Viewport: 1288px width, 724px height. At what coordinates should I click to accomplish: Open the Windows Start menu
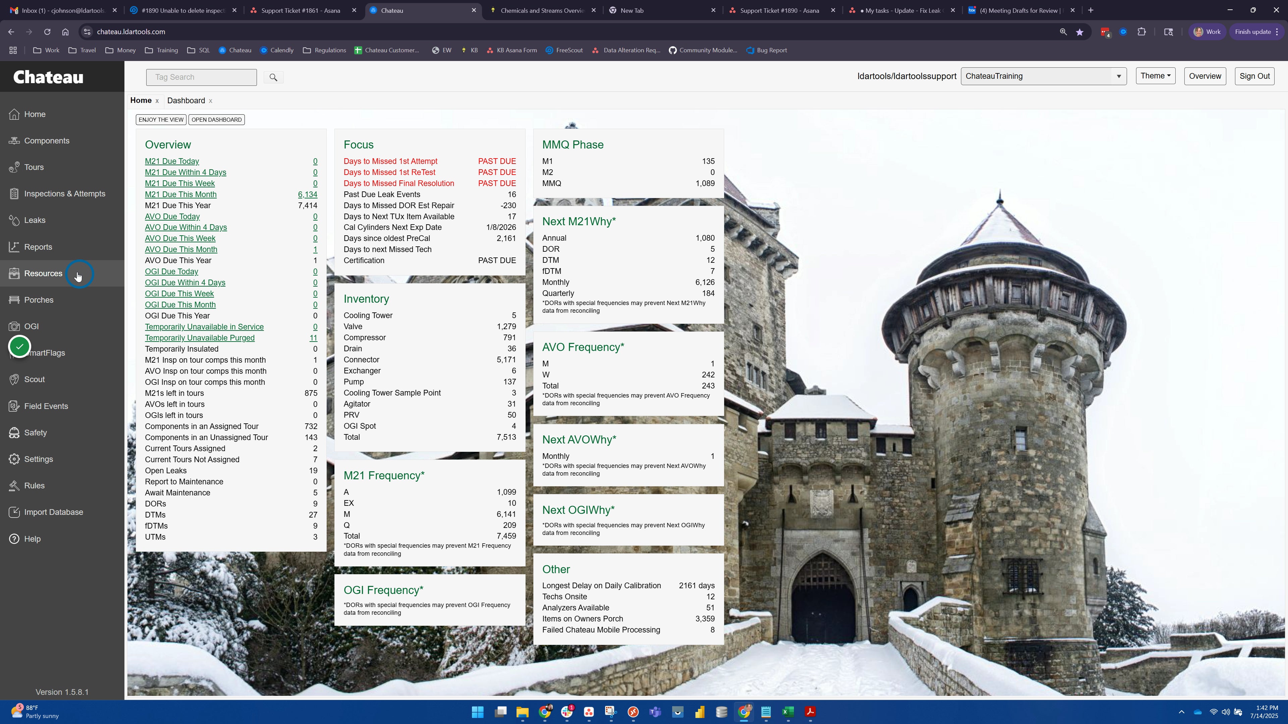point(478,712)
